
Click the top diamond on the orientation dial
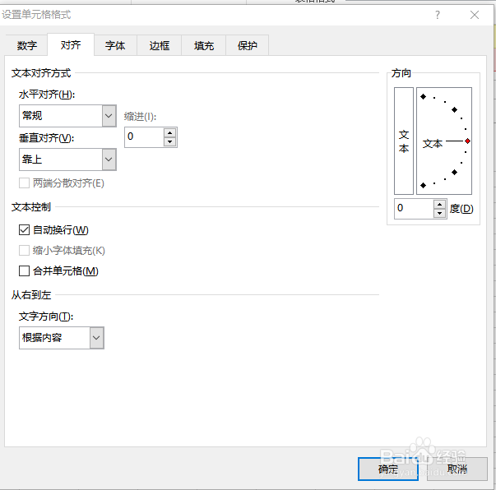point(424,97)
